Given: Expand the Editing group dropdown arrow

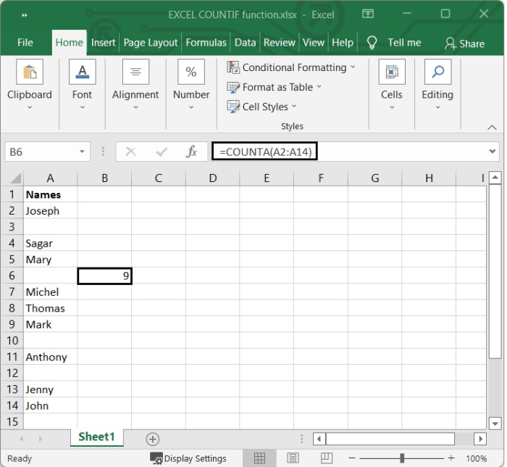Looking at the screenshot, I should (437, 107).
